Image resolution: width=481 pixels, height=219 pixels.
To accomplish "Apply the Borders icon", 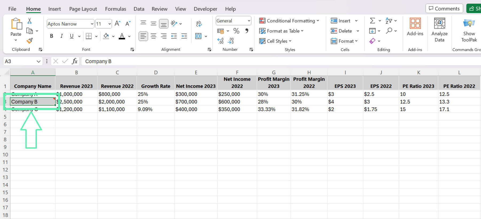I will click(89, 36).
